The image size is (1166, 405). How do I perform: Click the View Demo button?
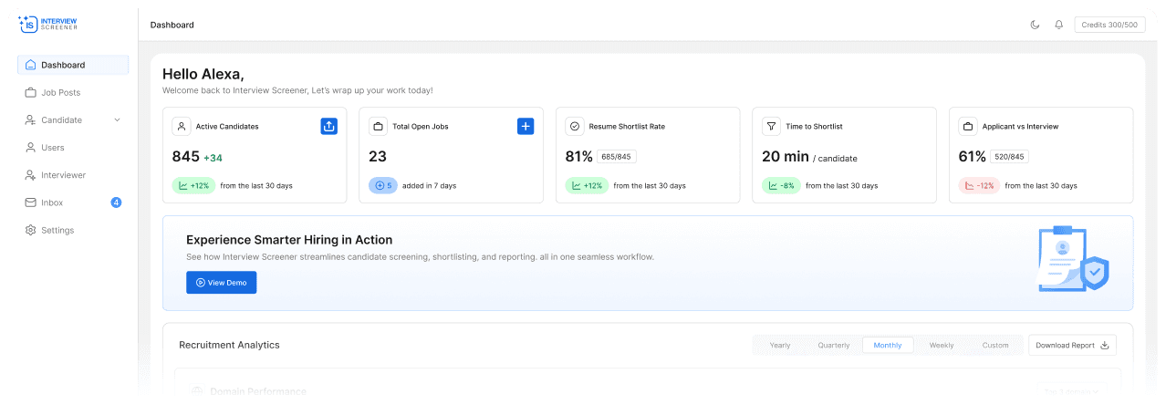222,283
